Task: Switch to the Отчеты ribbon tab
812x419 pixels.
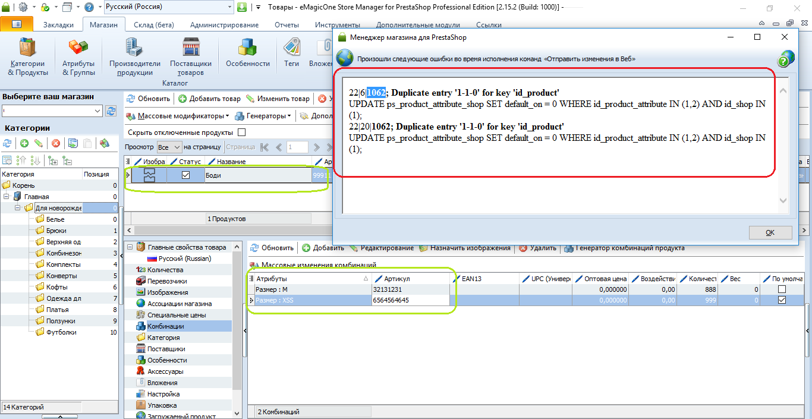Action: tap(287, 25)
